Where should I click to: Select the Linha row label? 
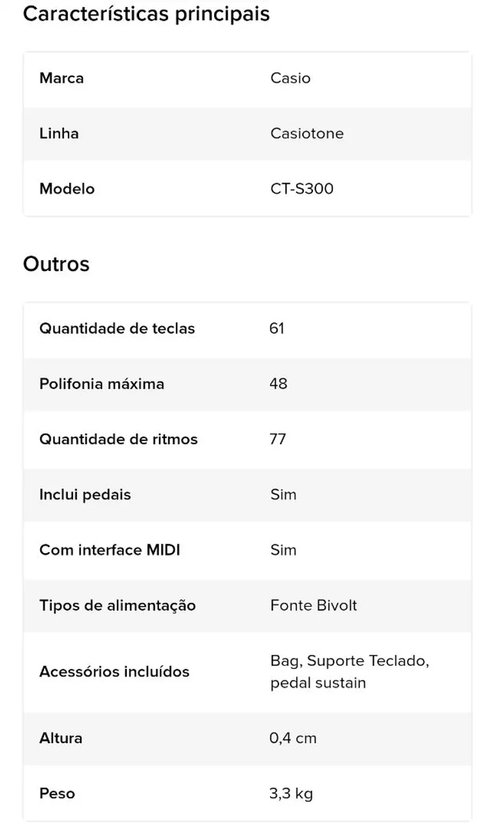click(x=59, y=134)
